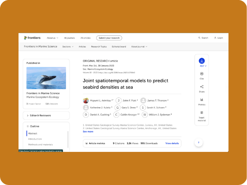This screenshot has height=185, width=247.
Task: Click the Login user icon
Action: 215,38
